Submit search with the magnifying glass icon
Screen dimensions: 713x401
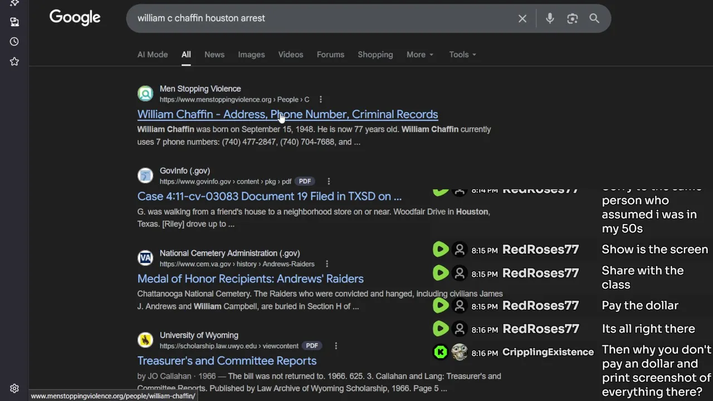(594, 18)
